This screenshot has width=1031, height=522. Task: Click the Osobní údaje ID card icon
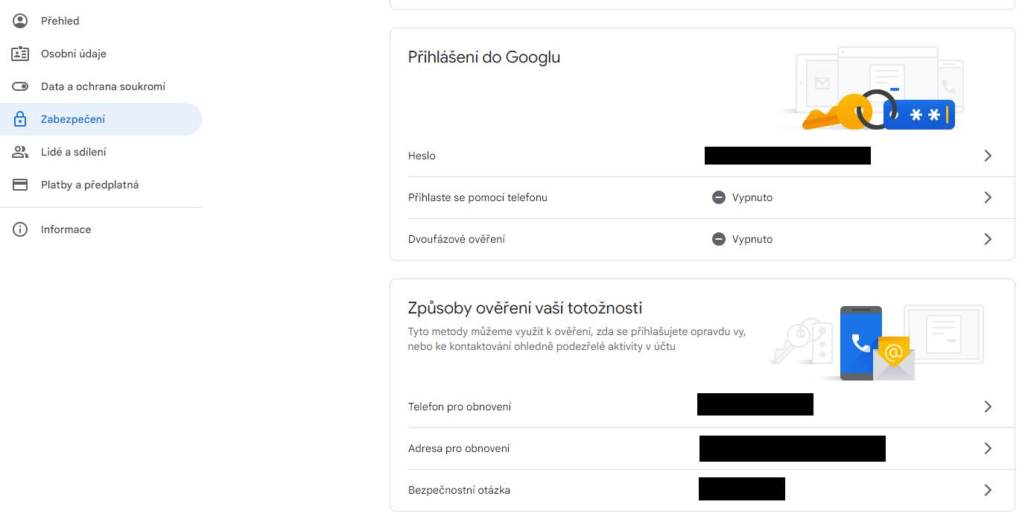pyautogui.click(x=20, y=54)
